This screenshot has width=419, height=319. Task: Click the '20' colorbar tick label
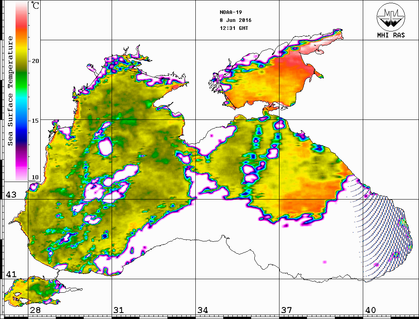(x=35, y=61)
